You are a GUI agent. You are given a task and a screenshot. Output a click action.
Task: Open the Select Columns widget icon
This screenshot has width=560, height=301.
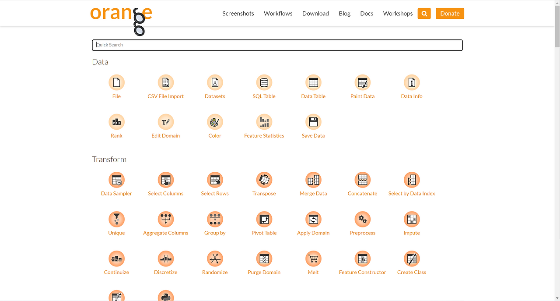tap(166, 180)
